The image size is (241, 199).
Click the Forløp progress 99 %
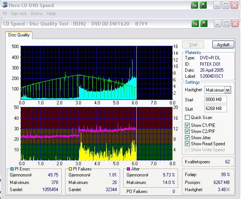coord(226,175)
